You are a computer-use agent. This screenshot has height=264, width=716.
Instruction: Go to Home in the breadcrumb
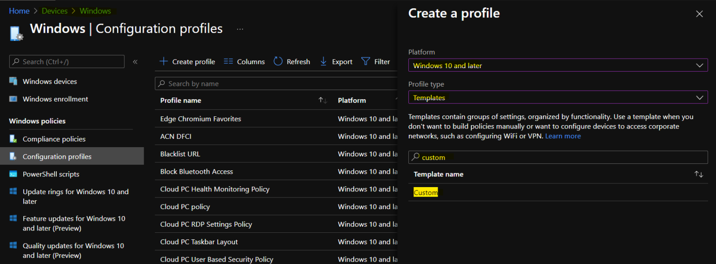pos(19,11)
